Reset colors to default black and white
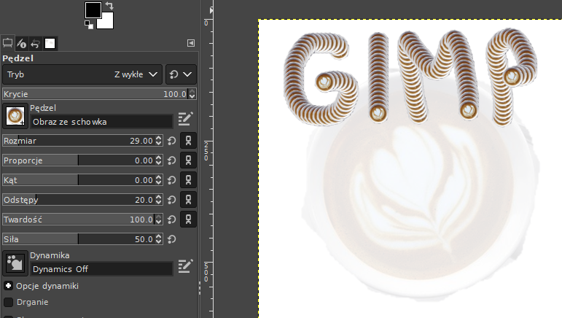Screen dimensions: 562x318 pyautogui.click(x=88, y=24)
